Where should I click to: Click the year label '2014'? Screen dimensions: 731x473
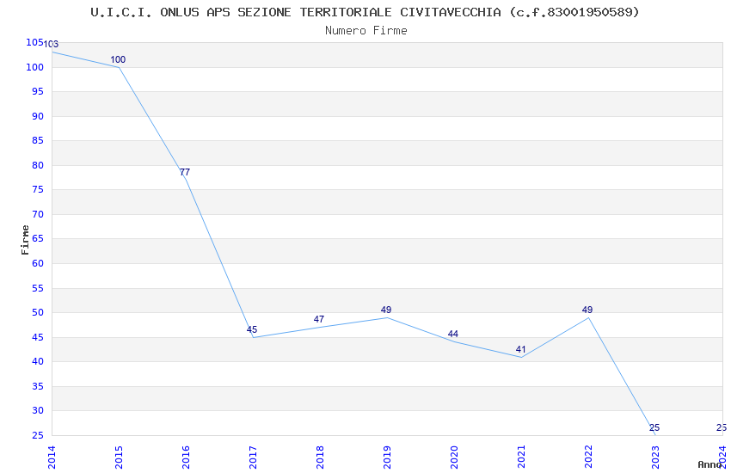pos(52,458)
